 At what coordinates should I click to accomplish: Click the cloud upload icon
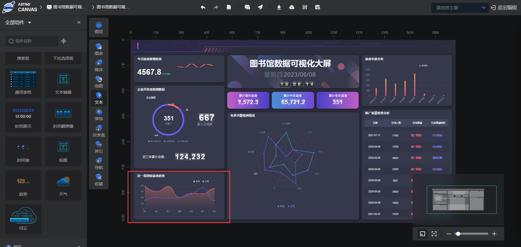[x=292, y=7]
